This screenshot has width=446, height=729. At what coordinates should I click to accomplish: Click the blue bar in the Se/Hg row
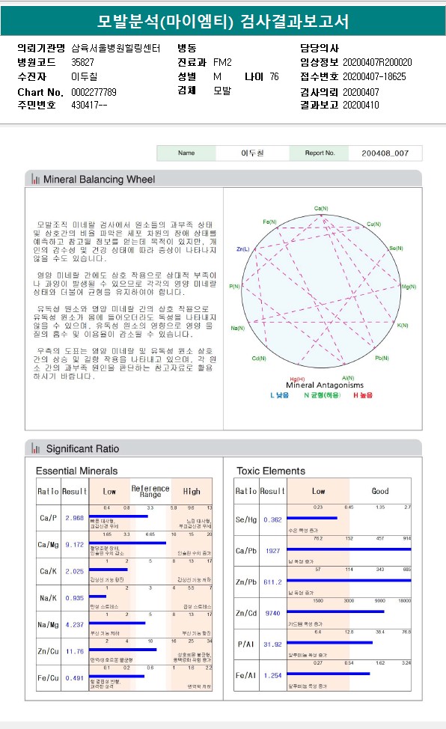[x=312, y=518]
